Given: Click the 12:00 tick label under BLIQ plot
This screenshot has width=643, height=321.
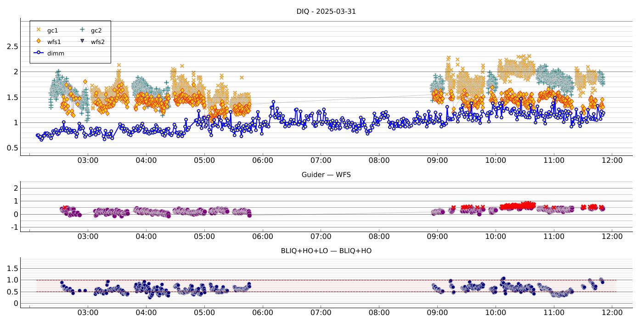Looking at the screenshot, I should point(612,313).
